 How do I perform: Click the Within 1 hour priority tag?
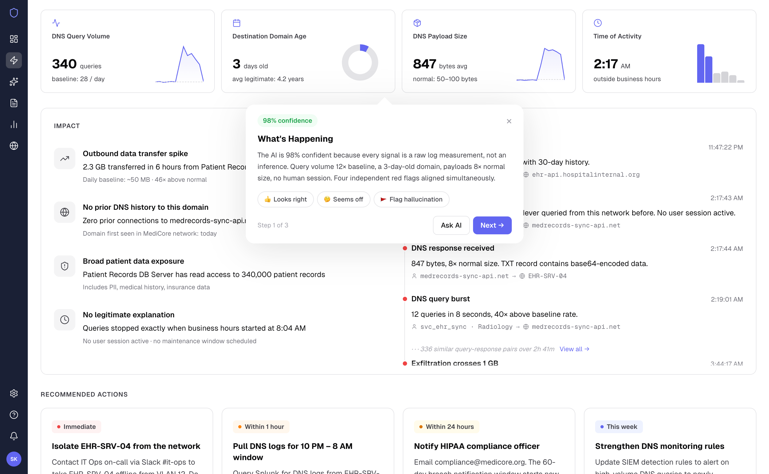(261, 427)
